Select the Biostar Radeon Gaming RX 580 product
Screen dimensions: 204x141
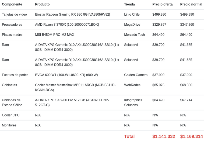pyautogui.click(x=72, y=15)
